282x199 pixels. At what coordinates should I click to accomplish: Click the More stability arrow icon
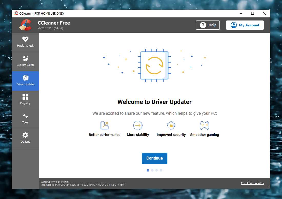click(x=138, y=125)
